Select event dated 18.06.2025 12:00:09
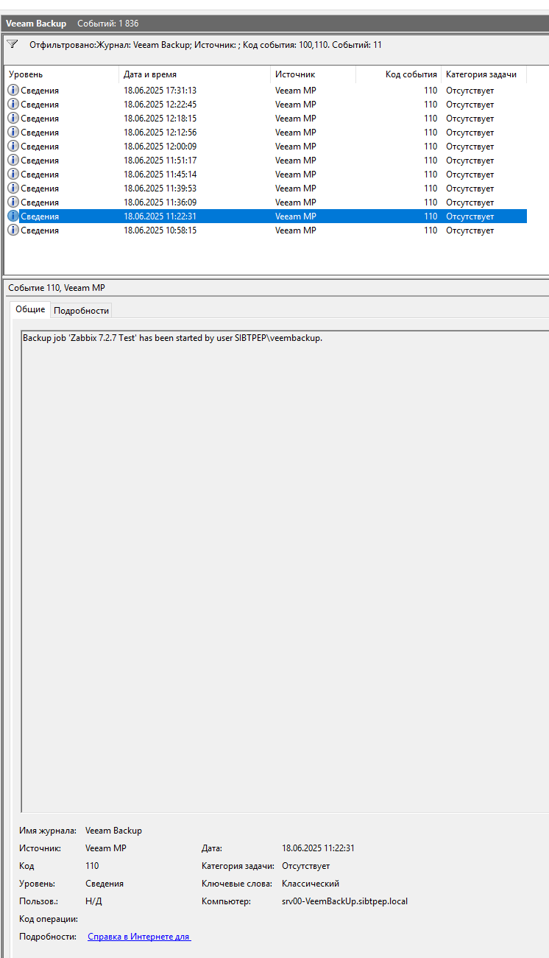This screenshot has width=549, height=958. click(266, 146)
